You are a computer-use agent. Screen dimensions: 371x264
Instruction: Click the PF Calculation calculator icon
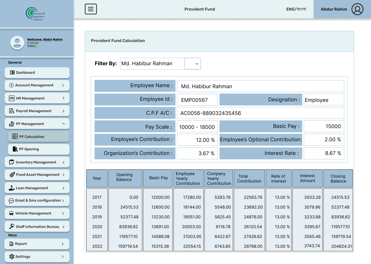point(15,136)
